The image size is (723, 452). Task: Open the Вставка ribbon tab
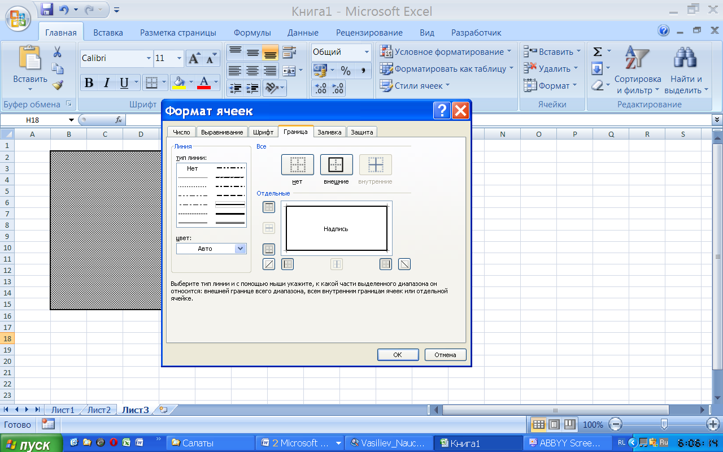click(x=108, y=33)
